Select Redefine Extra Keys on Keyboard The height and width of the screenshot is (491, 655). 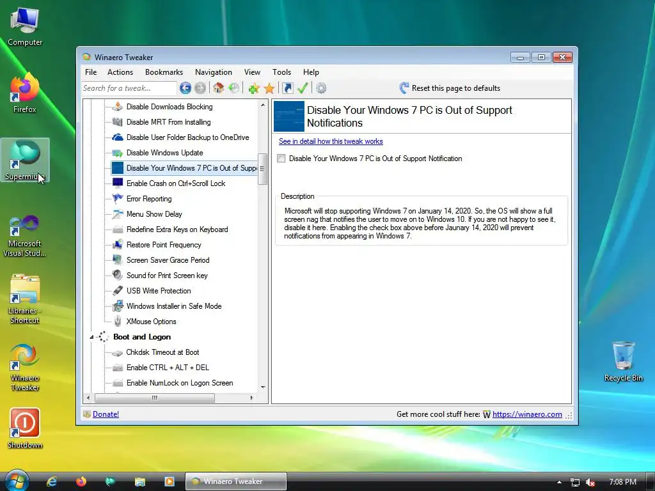point(177,230)
